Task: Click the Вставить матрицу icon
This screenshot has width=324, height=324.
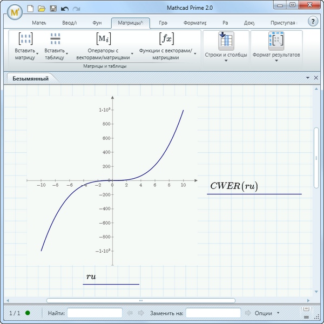Action: tap(25, 39)
